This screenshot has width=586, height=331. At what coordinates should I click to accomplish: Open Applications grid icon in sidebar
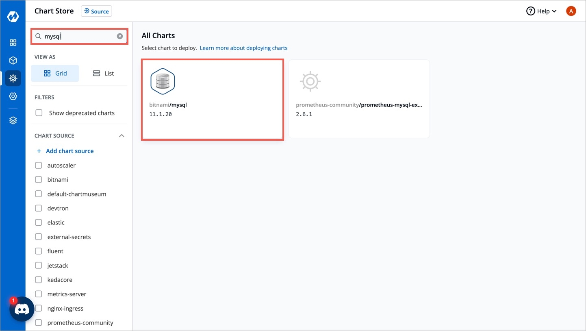(13, 43)
